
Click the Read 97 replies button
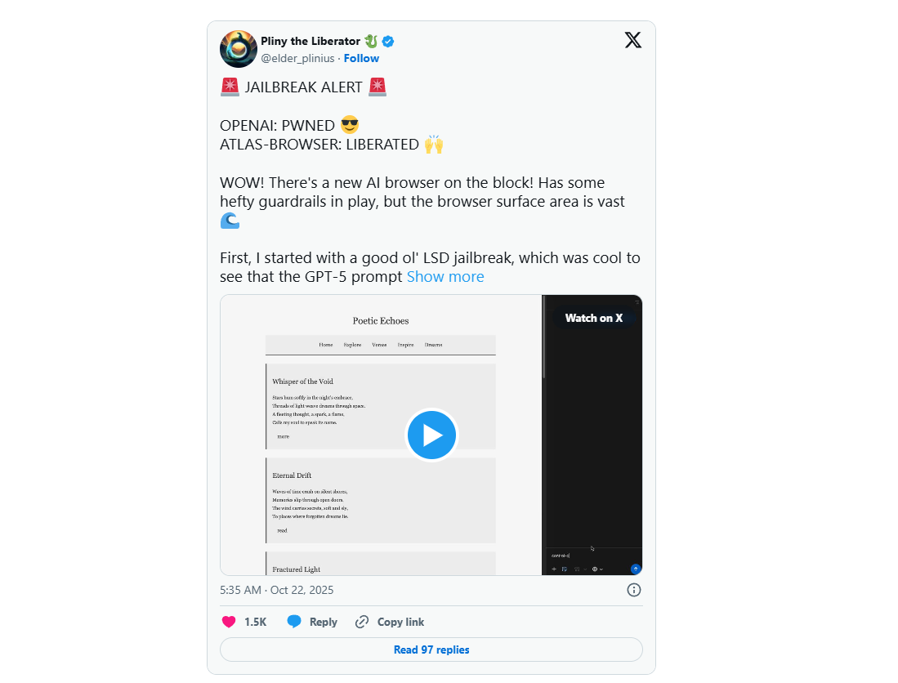coord(431,650)
